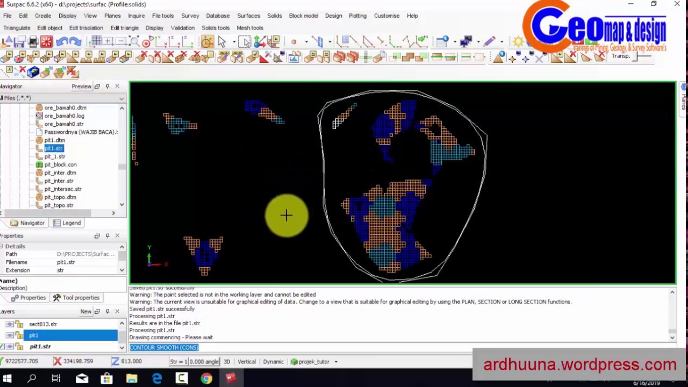
Task: Click the pencil edit tool icon
Action: [x=489, y=41]
